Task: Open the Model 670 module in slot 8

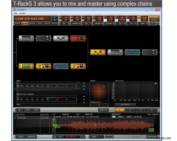Action: pyautogui.click(x=145, y=19)
